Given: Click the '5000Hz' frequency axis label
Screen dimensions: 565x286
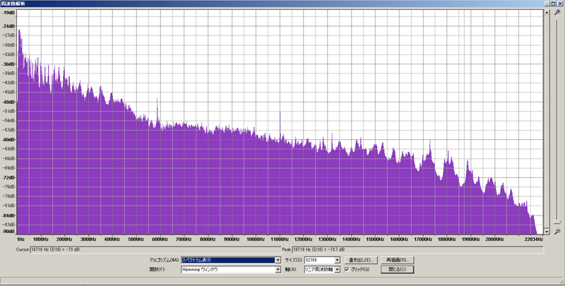Looking at the screenshot, I should (136, 239).
